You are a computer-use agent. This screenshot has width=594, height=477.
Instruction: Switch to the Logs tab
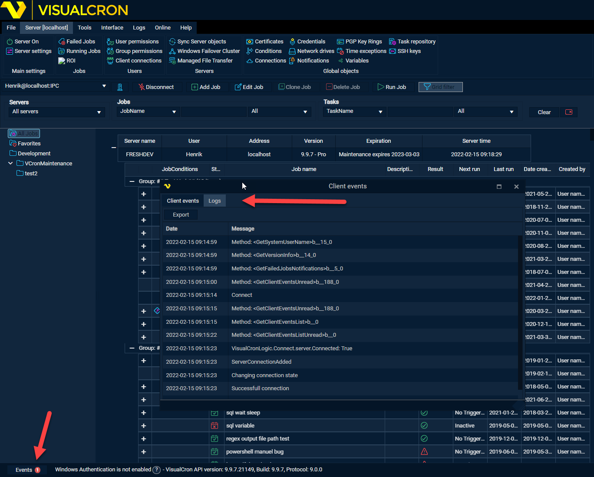click(214, 201)
